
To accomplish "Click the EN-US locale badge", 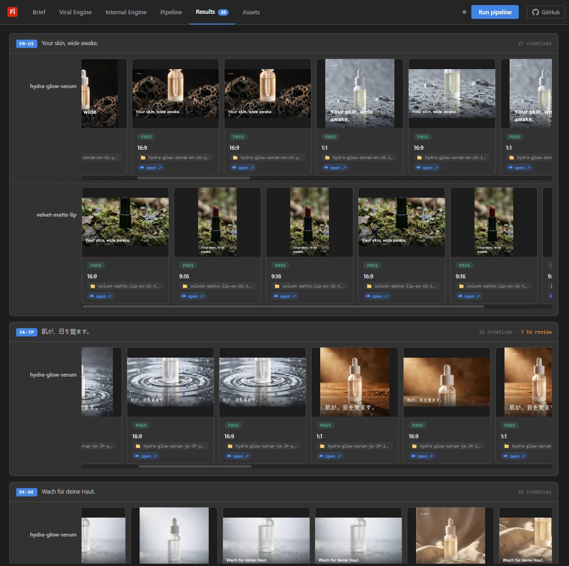I will (26, 44).
